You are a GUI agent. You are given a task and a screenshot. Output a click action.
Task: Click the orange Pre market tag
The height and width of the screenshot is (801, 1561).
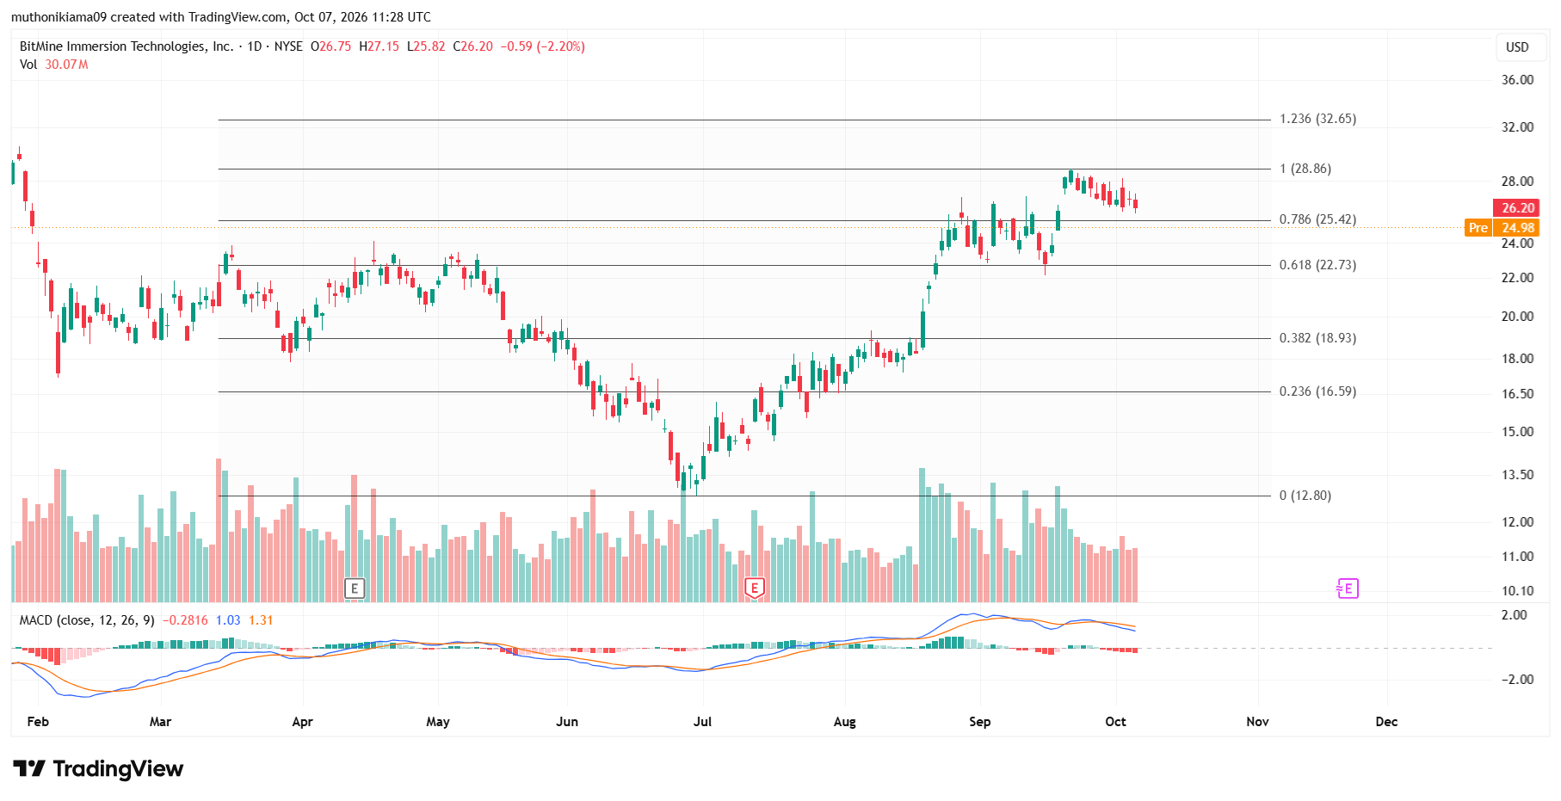(x=1478, y=228)
